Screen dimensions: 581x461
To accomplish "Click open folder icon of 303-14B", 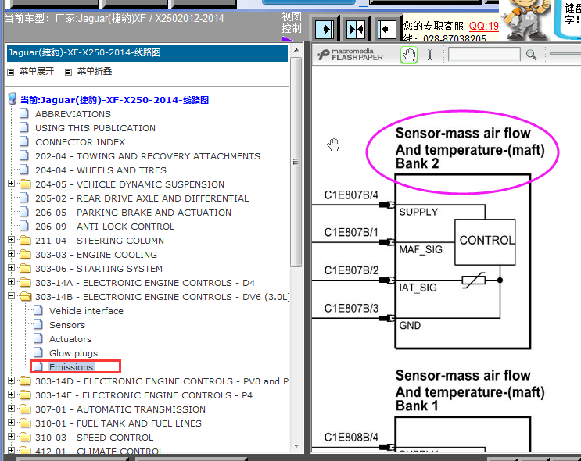I will pos(25,297).
